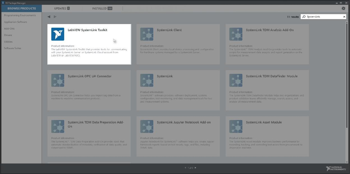Go to previous results page arrow
Image resolution: width=350 pixels, height=174 pixels.
click(185, 168)
